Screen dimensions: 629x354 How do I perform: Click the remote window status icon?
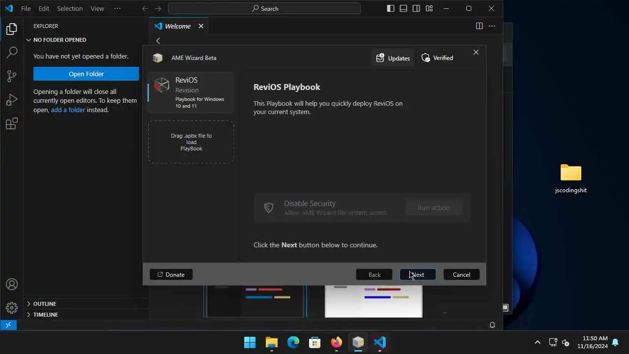coord(8,325)
